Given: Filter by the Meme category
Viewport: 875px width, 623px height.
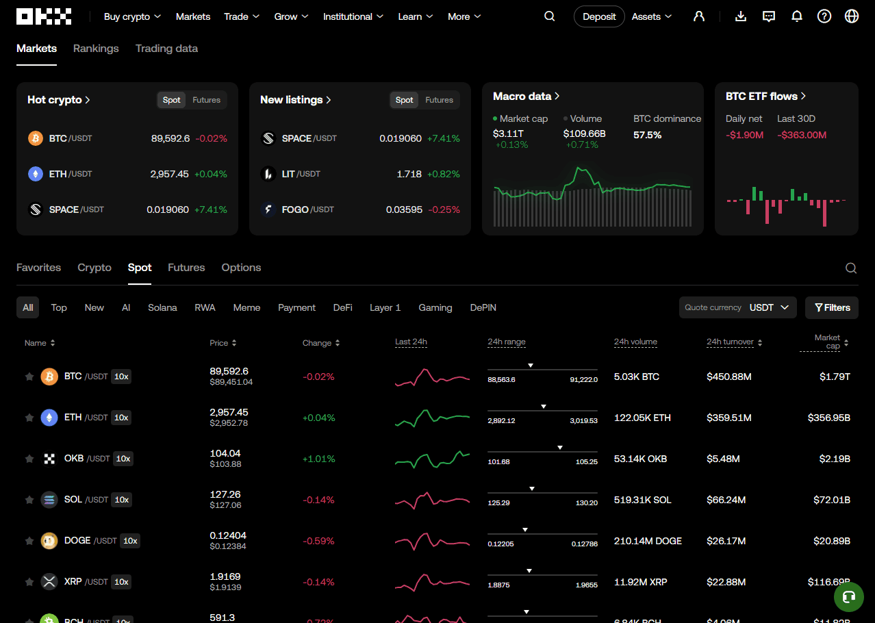Looking at the screenshot, I should (x=246, y=308).
